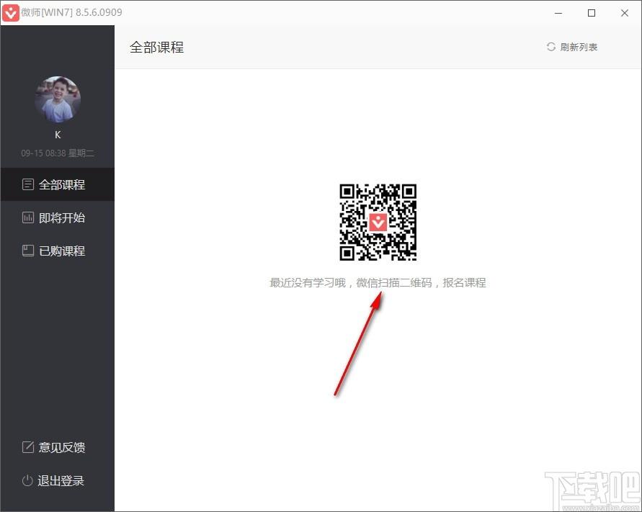The image size is (642, 512).
Task: Open the 即将开始 section
Action: 58,217
